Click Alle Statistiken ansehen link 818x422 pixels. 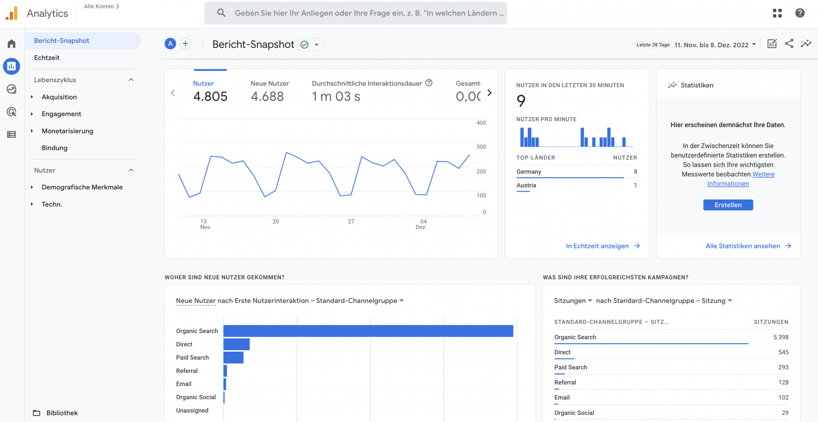tap(748, 246)
